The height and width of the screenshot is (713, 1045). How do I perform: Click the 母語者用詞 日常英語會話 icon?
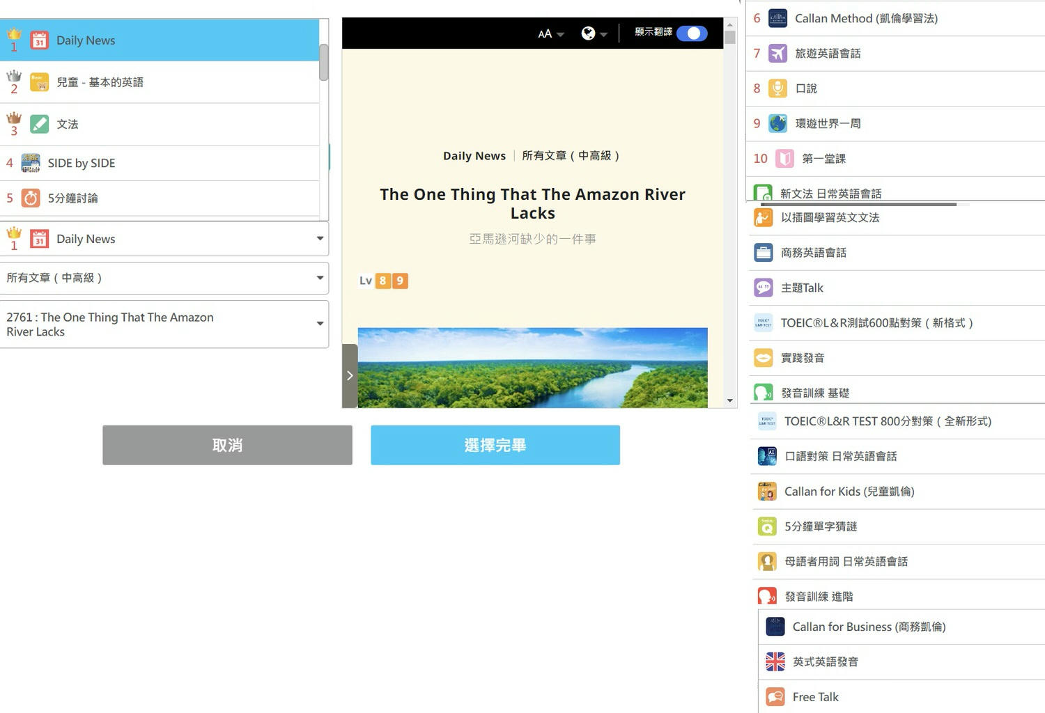(766, 561)
